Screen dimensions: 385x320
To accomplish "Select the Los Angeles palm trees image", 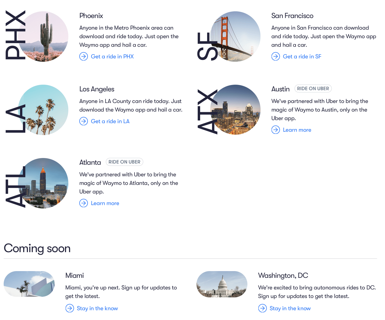I will click(43, 110).
